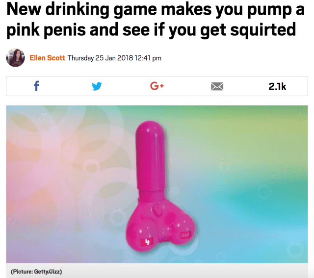Screen dimensions: 314x278
Task: Click the toy's pink top shaft
Action: coord(151,155)
